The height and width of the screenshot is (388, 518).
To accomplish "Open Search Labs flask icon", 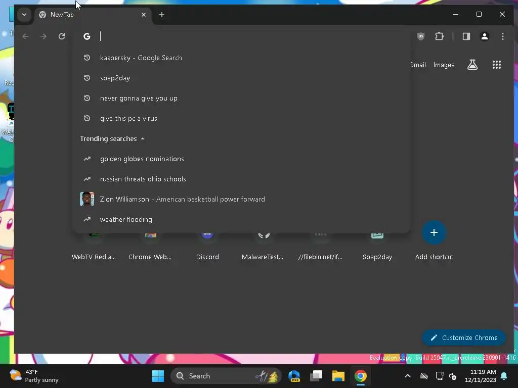I will point(472,65).
